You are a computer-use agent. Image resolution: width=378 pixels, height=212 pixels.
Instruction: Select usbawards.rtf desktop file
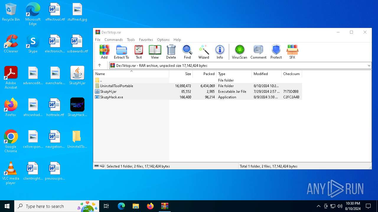click(x=77, y=44)
